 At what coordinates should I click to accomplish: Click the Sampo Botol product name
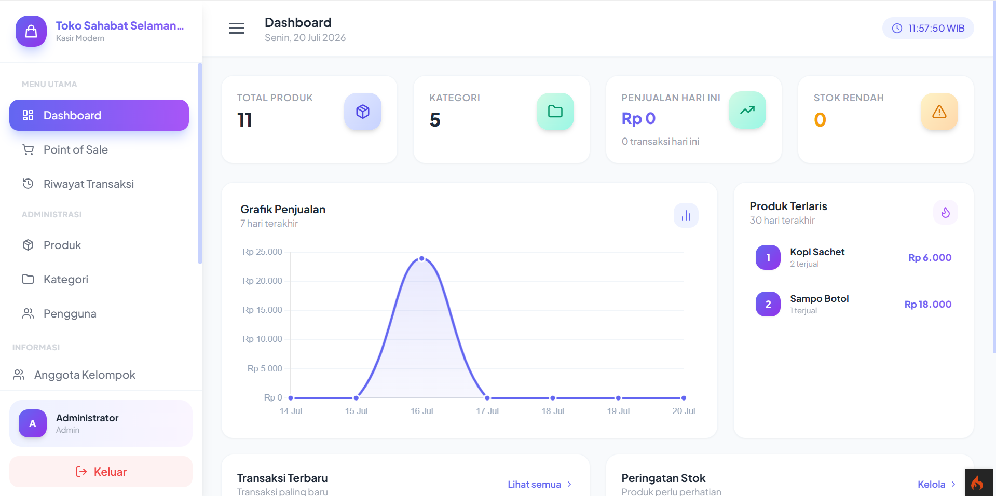819,298
